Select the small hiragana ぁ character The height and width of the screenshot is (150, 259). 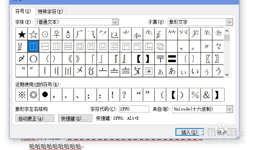pos(160,71)
